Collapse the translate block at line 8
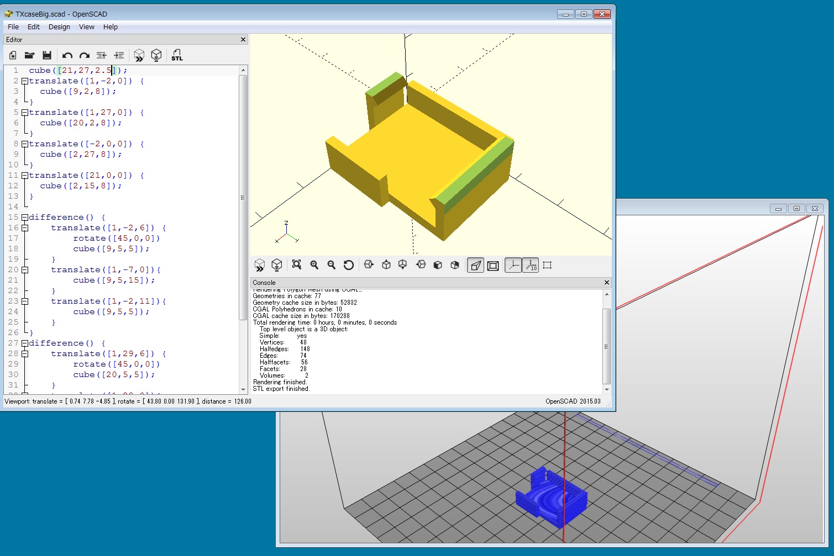834x556 pixels. pyautogui.click(x=24, y=144)
